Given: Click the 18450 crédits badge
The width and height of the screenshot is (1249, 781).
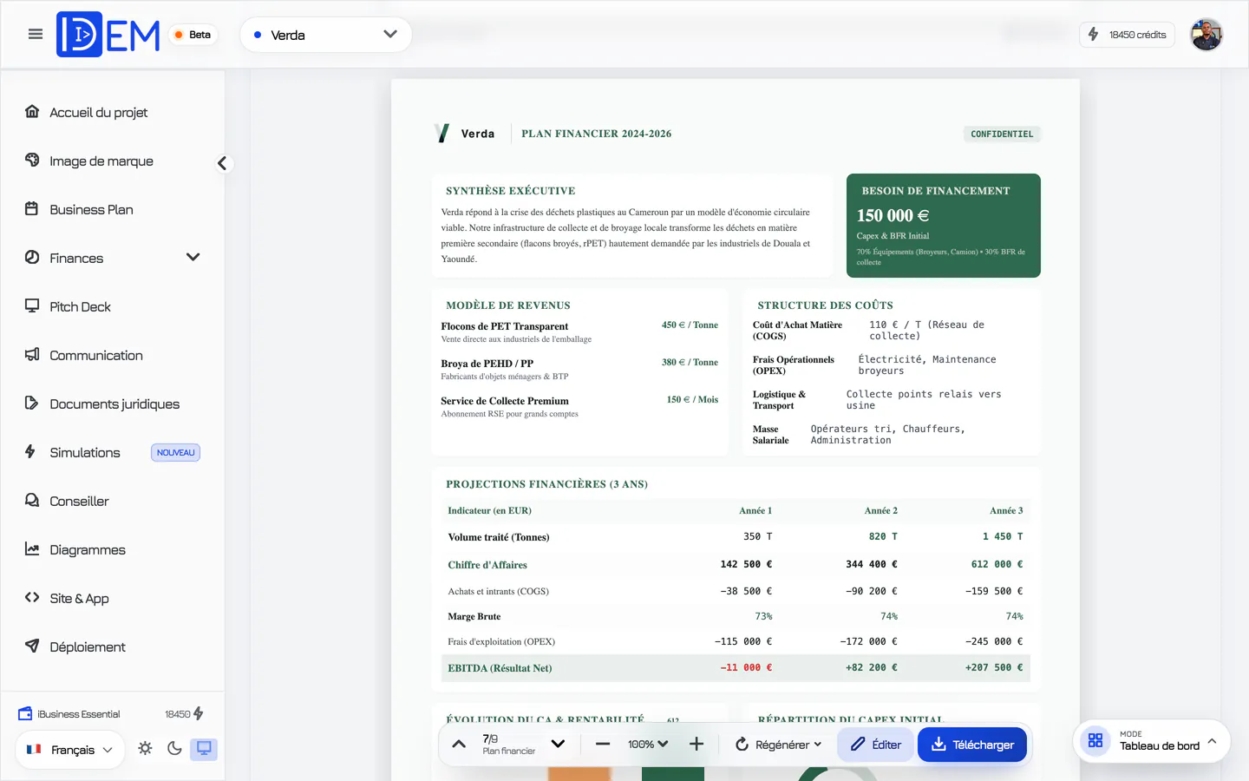Looking at the screenshot, I should point(1127,35).
